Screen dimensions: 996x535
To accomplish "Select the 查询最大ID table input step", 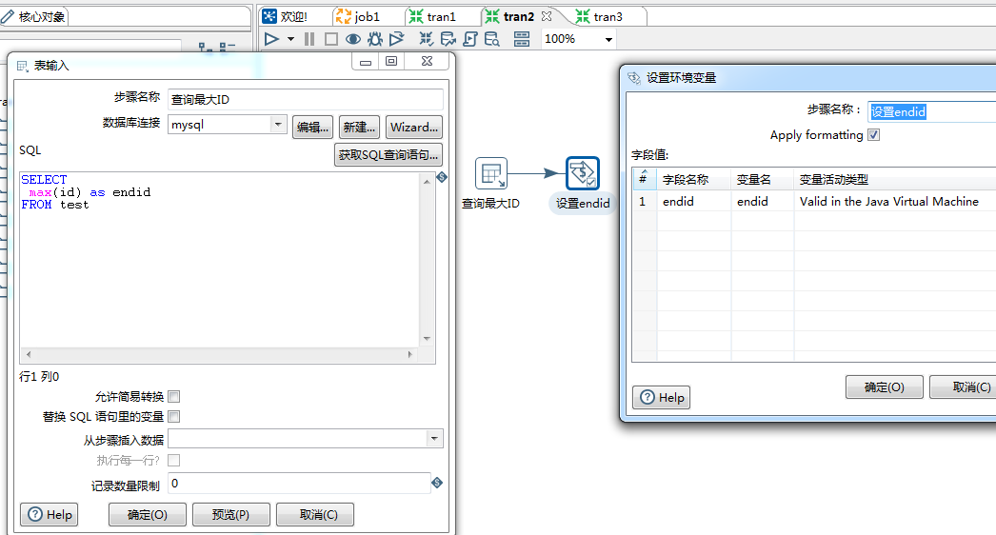I will [x=491, y=173].
